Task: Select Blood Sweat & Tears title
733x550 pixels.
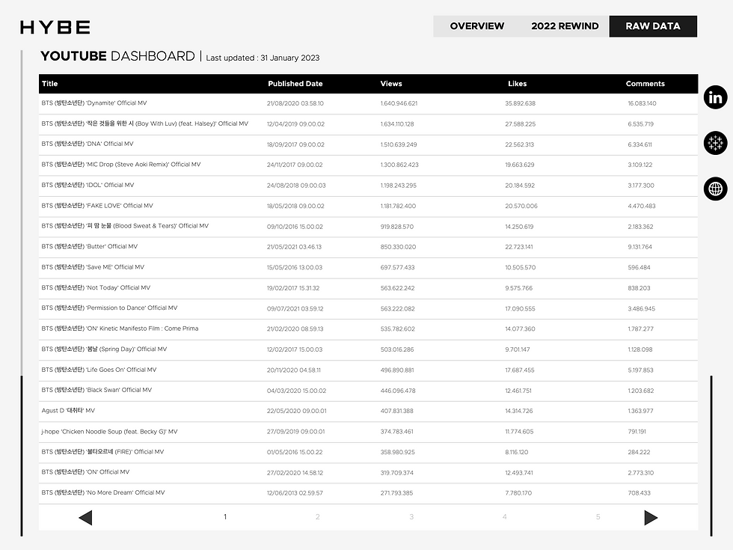Action: click(125, 225)
